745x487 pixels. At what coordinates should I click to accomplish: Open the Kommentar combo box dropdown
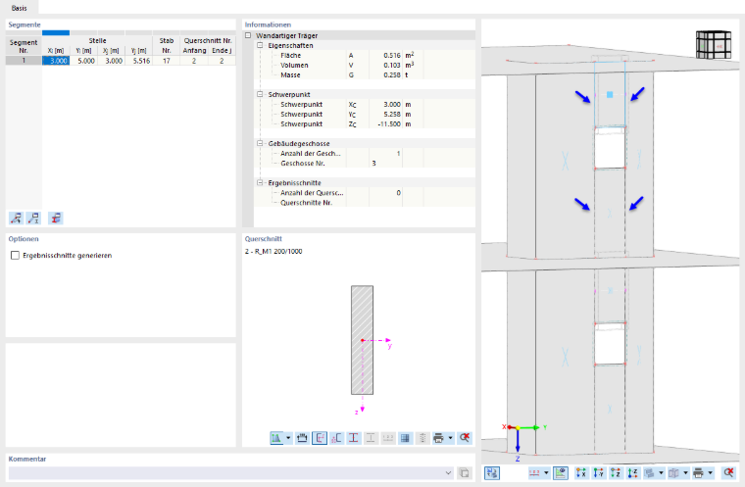(448, 473)
